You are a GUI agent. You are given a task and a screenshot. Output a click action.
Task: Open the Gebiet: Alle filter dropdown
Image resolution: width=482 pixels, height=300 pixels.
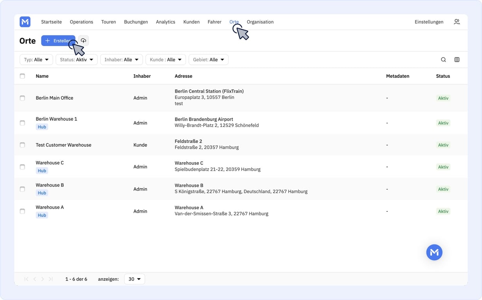[208, 60]
